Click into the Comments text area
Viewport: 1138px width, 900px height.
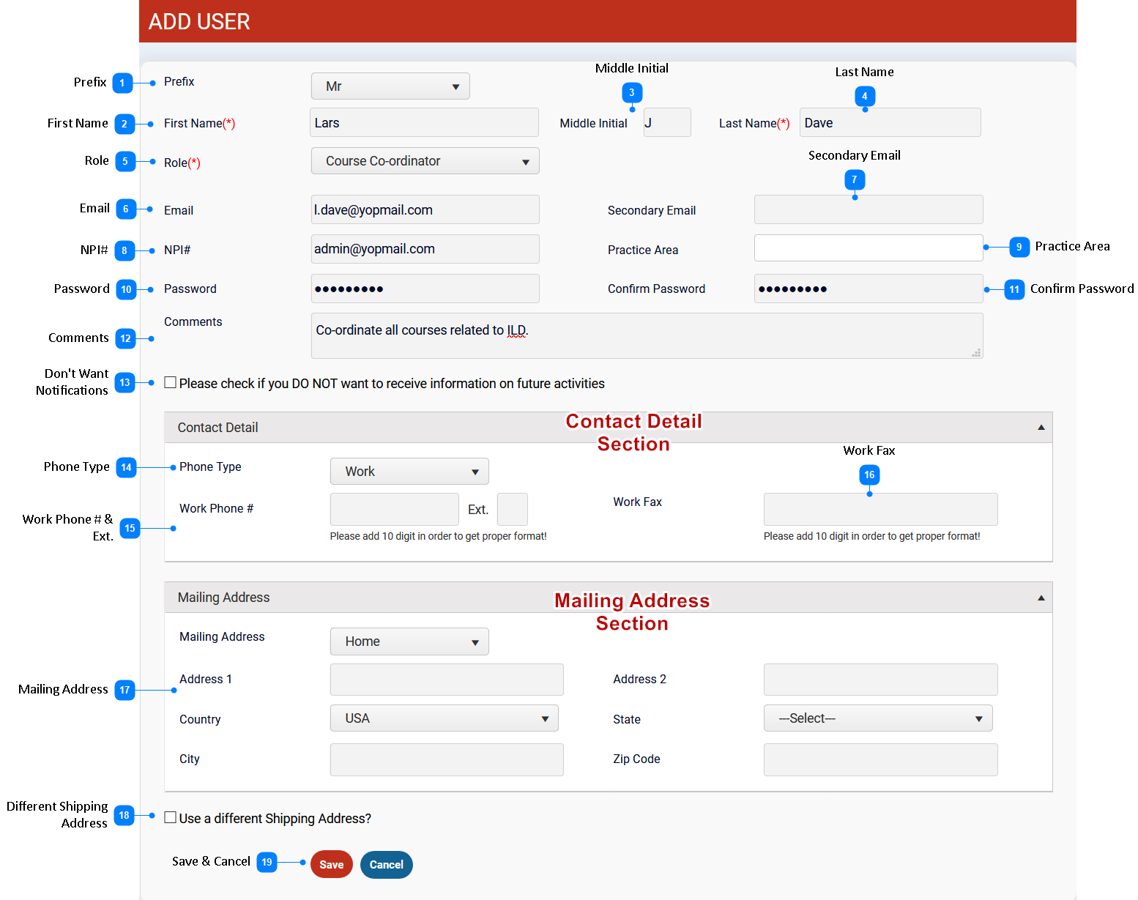point(646,336)
